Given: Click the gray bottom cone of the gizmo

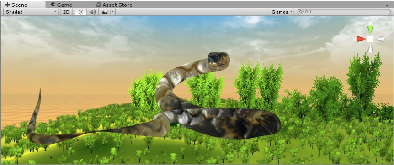Looking at the screenshot, I should (x=370, y=49).
